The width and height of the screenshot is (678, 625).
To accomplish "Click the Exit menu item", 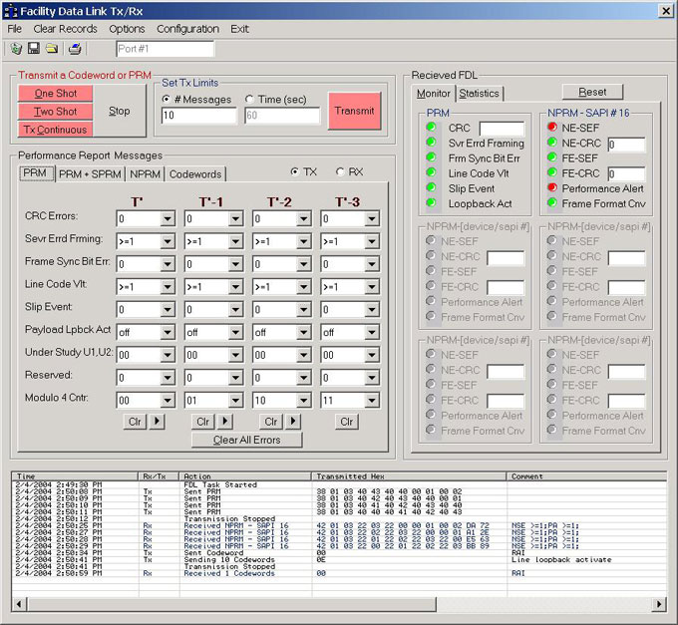I will 239,29.
